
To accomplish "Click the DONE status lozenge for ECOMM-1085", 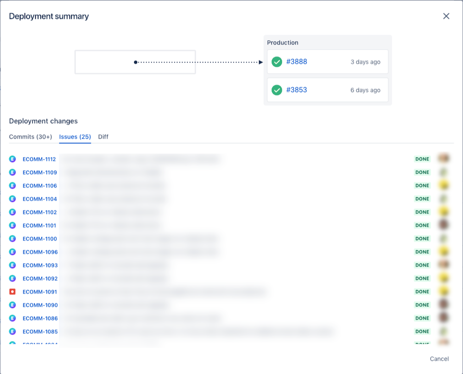I will tap(422, 331).
